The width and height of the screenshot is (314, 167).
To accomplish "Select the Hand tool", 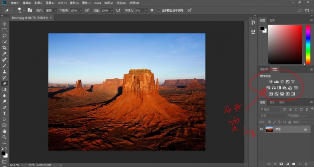I will (x=4, y=131).
